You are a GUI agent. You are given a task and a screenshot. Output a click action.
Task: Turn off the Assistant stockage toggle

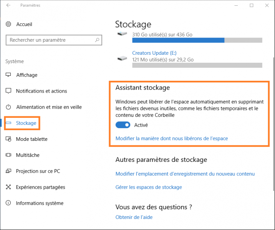123,125
